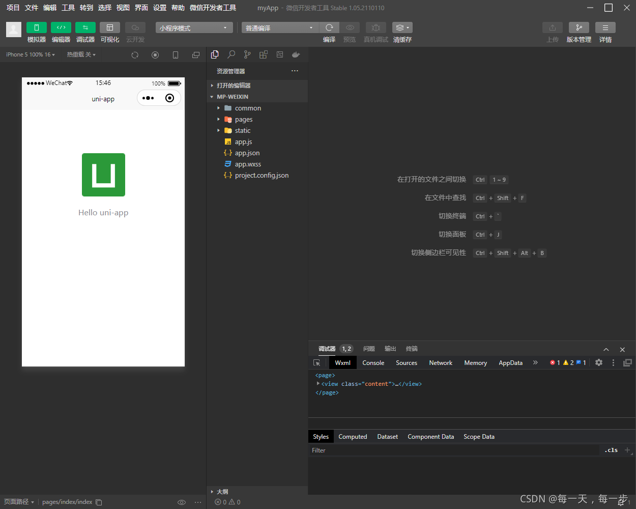Viewport: 636px width, 509px height.
Task: Click the preview eye icon
Action: click(350, 27)
